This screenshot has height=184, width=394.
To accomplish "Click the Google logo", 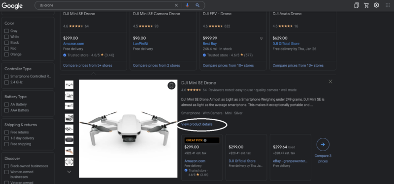I will point(12,5).
